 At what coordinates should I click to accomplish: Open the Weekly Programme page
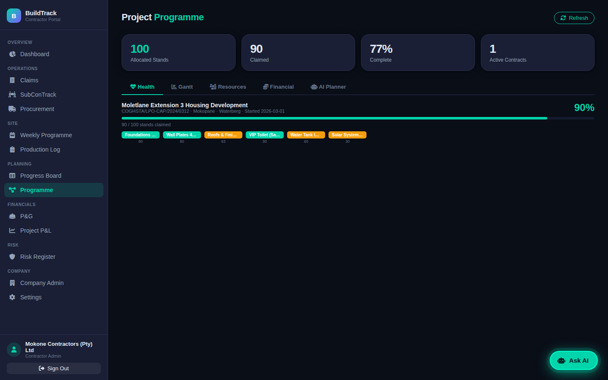coord(54,135)
